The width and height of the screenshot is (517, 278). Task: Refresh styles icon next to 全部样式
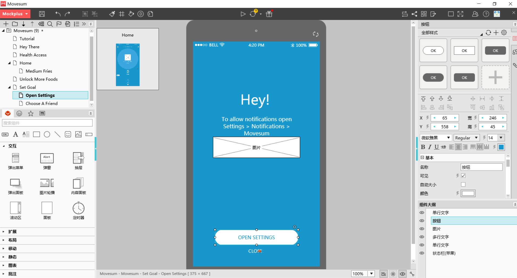488,33
